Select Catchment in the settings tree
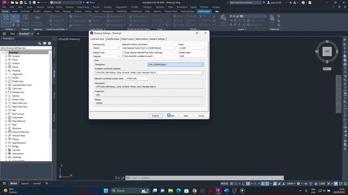The image size is (348, 195). (x=17, y=118)
